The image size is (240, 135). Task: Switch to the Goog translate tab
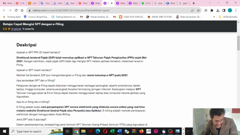(45, 3)
